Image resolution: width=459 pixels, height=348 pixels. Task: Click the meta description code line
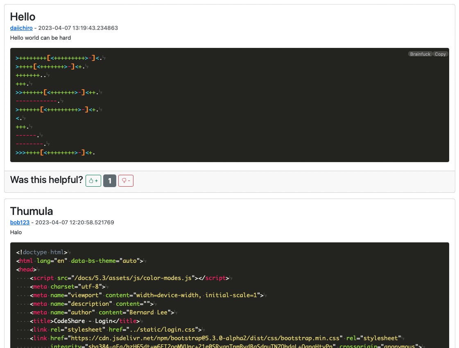(92, 303)
